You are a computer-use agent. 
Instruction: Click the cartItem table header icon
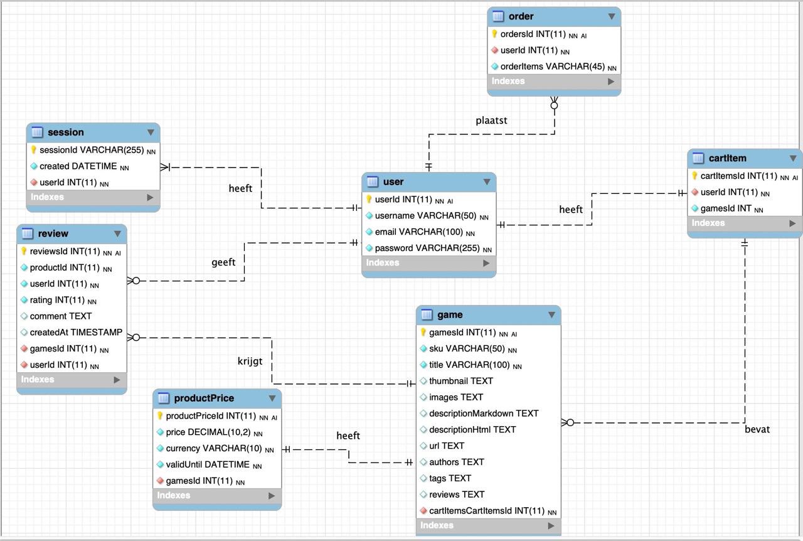point(698,158)
